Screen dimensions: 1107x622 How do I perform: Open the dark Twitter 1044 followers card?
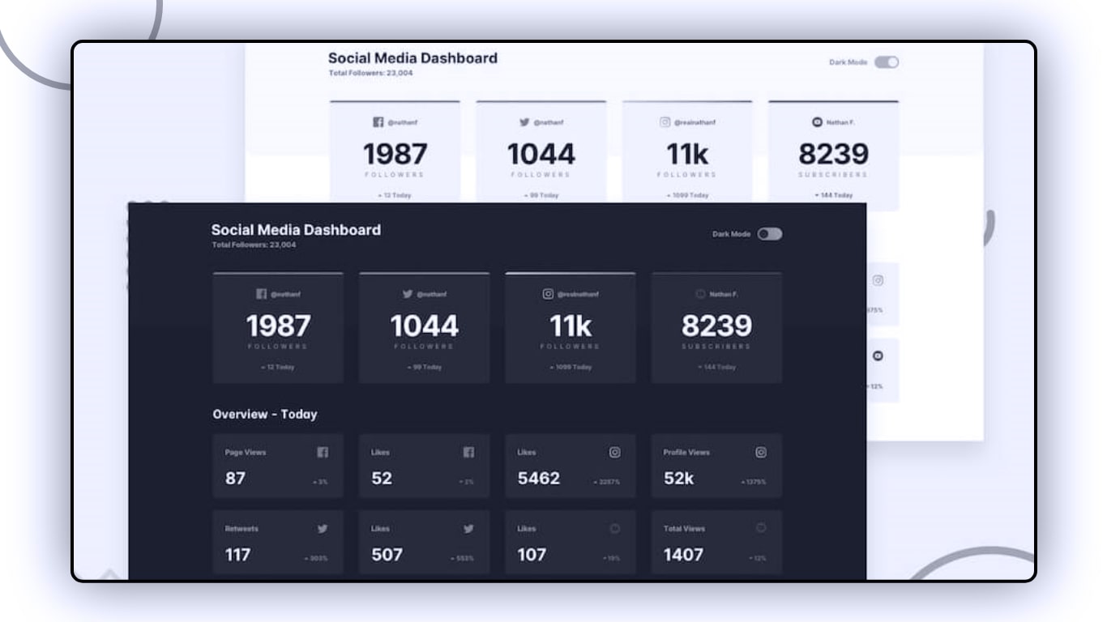425,328
